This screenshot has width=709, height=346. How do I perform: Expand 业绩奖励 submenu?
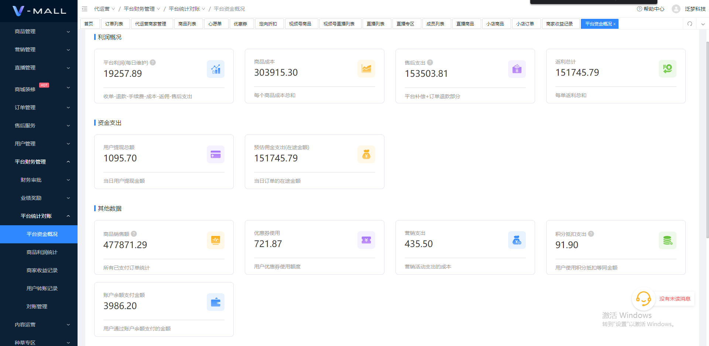point(39,198)
